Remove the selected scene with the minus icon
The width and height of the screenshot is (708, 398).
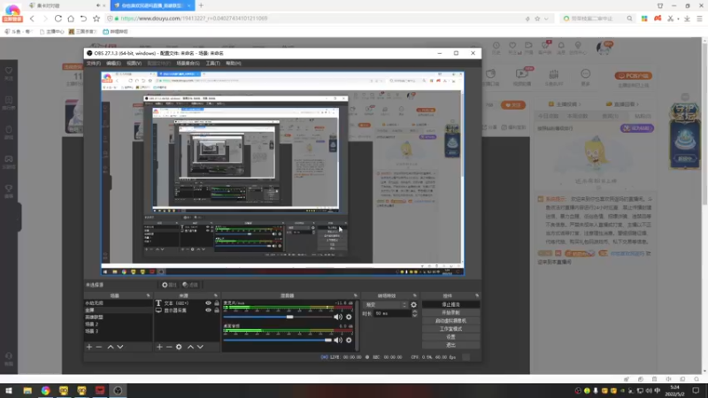coord(99,347)
